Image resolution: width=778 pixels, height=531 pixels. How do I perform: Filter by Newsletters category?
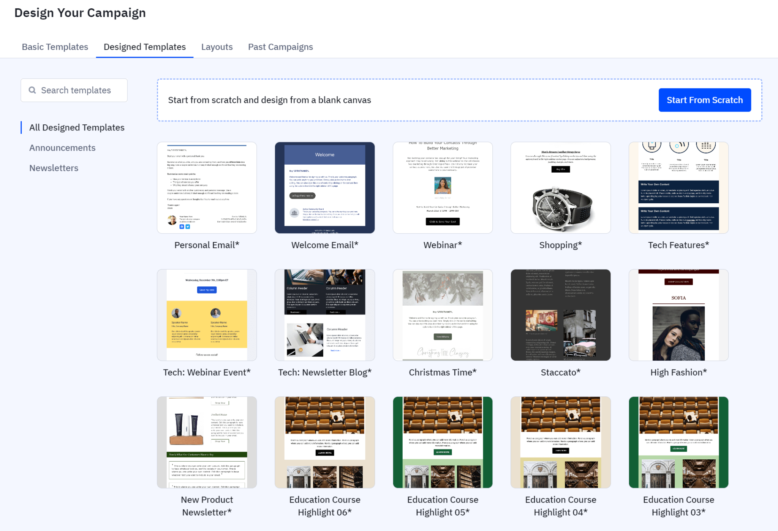click(x=54, y=168)
